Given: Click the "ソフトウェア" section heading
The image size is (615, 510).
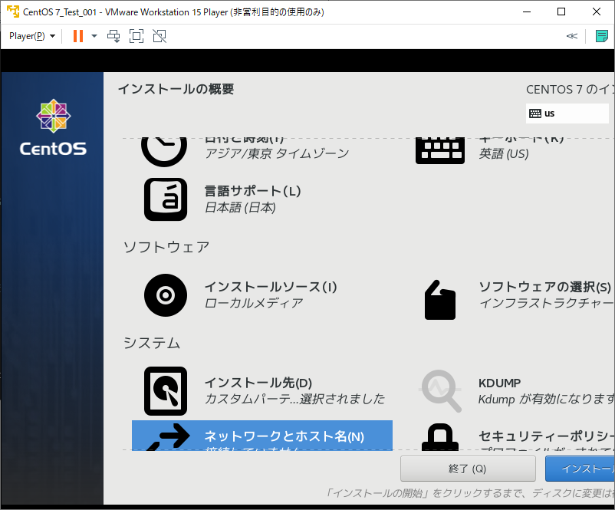Looking at the screenshot, I should [166, 247].
